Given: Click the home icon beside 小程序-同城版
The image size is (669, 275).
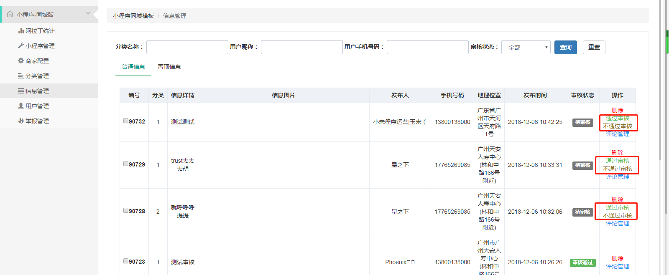Looking at the screenshot, I should click(x=10, y=14).
